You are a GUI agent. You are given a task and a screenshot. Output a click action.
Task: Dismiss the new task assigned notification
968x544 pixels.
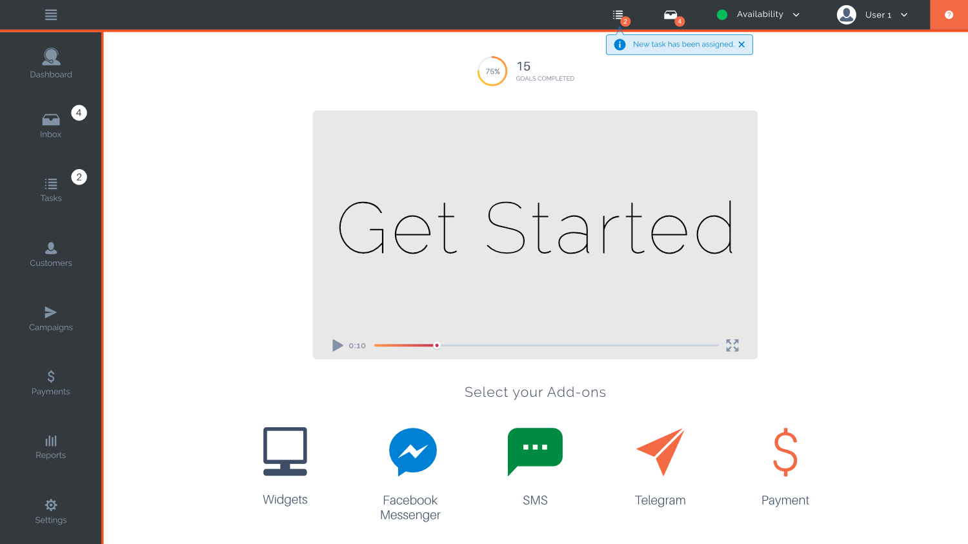pyautogui.click(x=741, y=44)
